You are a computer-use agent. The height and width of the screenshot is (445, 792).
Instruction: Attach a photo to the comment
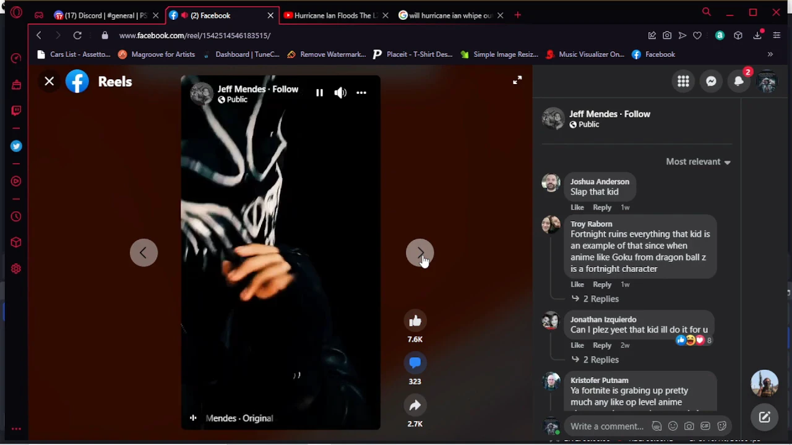point(689,426)
